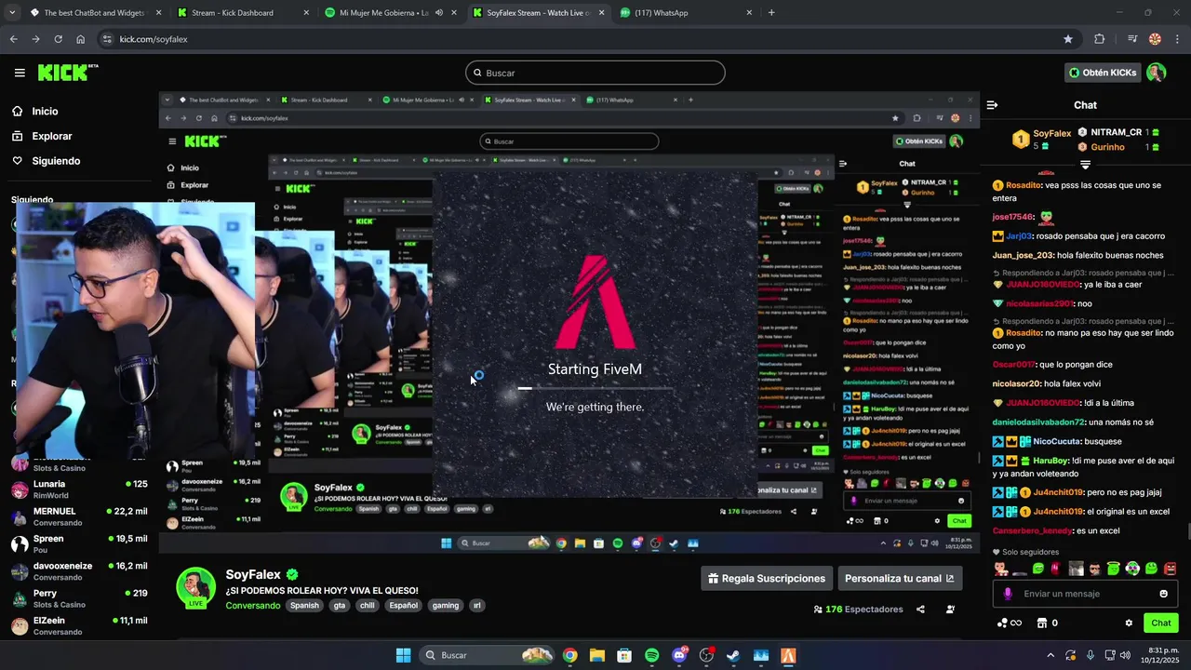
Task: Click the chat message input field
Action: point(1085,594)
